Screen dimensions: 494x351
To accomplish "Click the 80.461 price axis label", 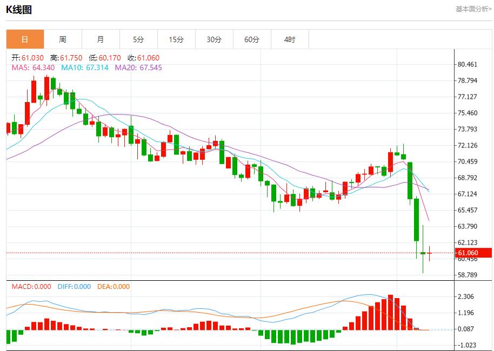I will [468, 64].
